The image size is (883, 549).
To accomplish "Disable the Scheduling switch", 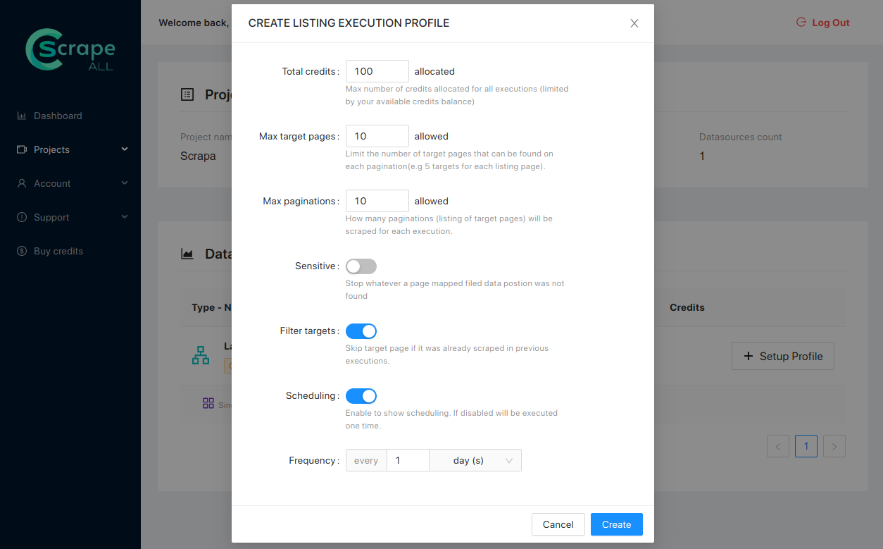I will click(361, 396).
